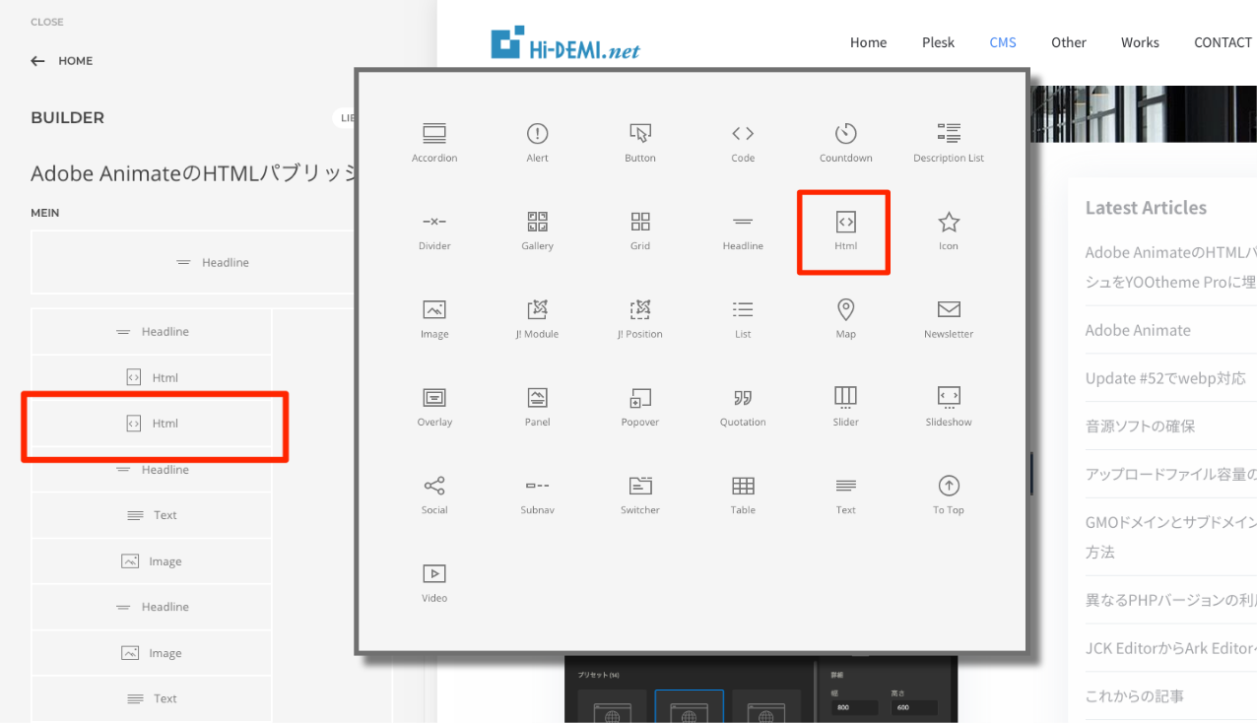Select the highlighted Html item in builder
This screenshot has height=723, width=1257.
coord(154,424)
